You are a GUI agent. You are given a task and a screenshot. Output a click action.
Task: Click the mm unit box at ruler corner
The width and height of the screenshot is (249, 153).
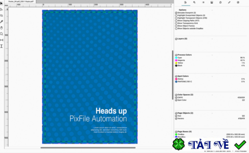[x=6, y=6]
